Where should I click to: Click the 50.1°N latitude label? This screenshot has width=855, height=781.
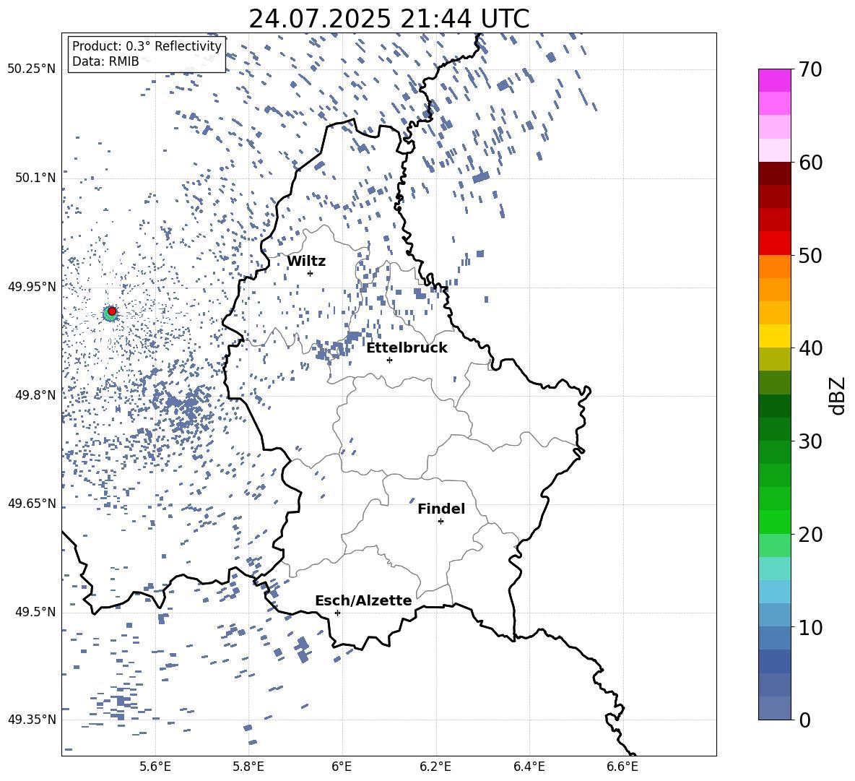(35, 178)
